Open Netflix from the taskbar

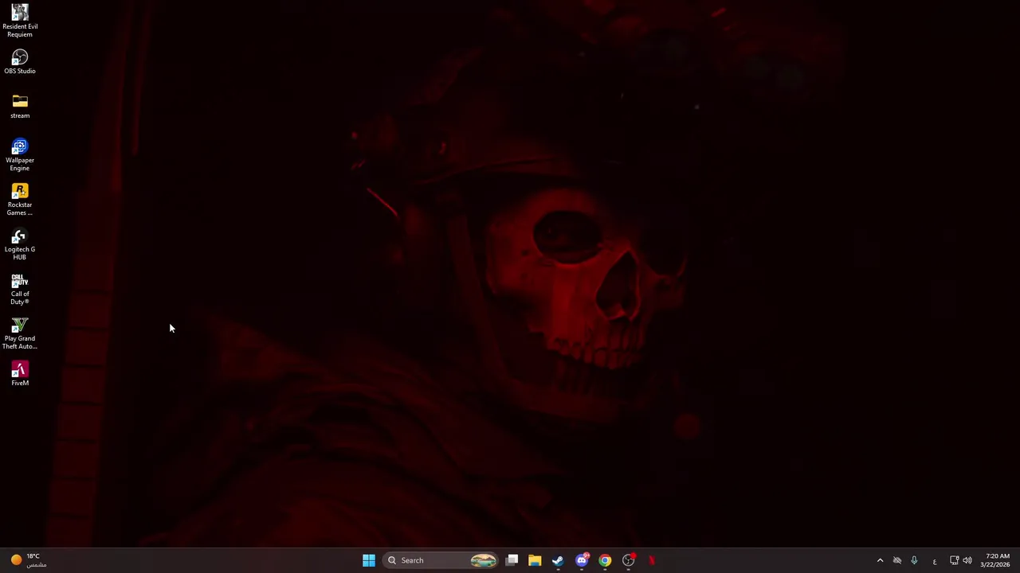[652, 560]
